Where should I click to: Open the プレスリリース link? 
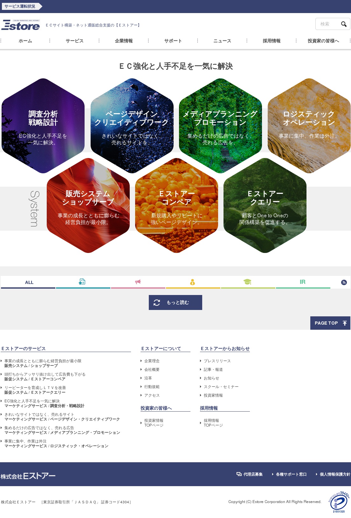click(x=217, y=361)
